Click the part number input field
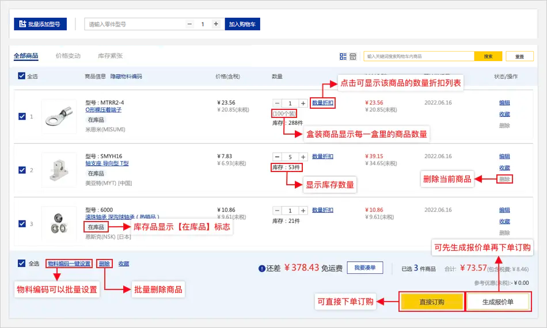This screenshot has width=547, height=328. point(135,24)
